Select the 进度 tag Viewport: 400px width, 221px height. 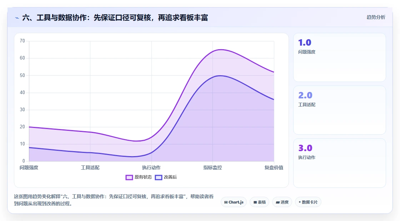282,202
